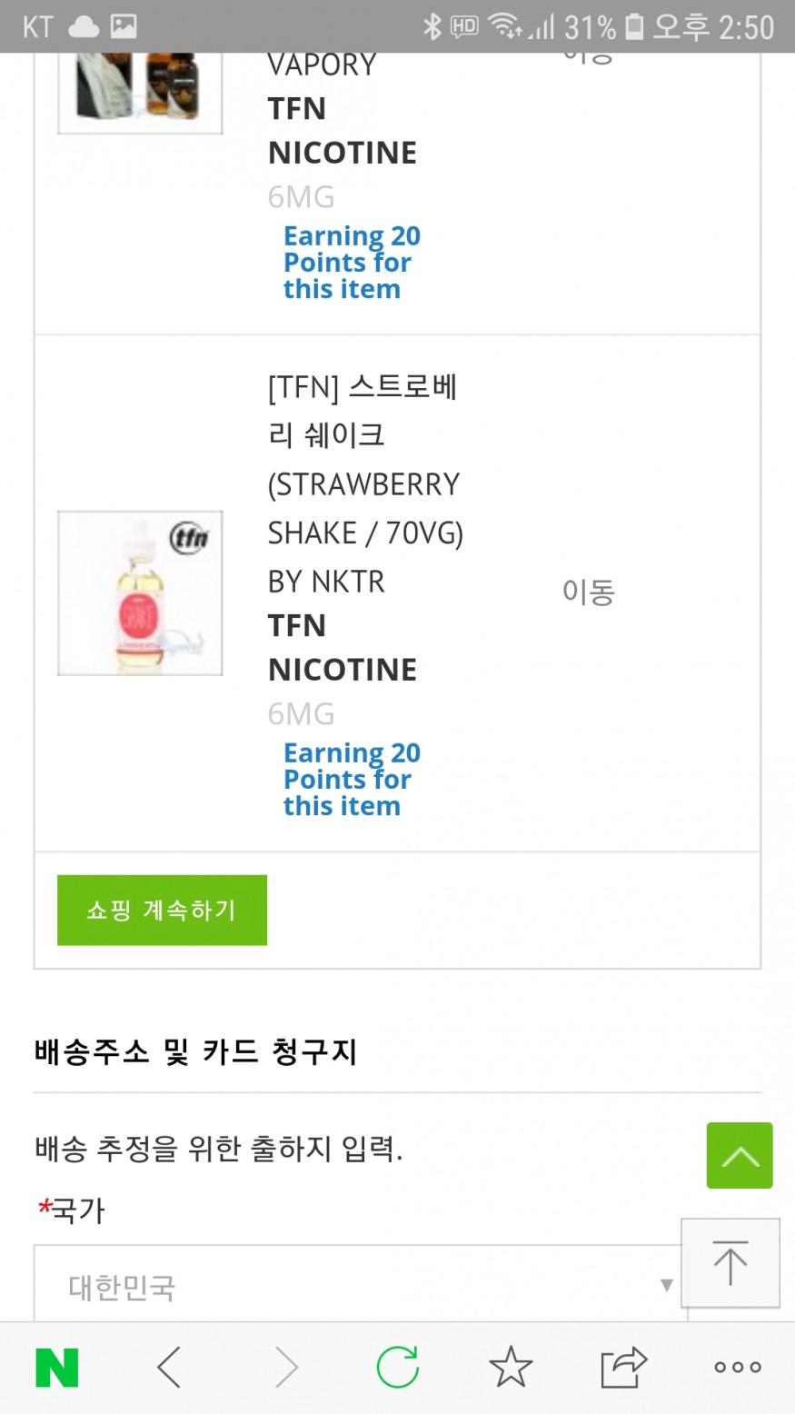Image resolution: width=795 pixels, height=1414 pixels.
Task: Open the Strawberry Shake product thumbnail
Action: [x=140, y=592]
